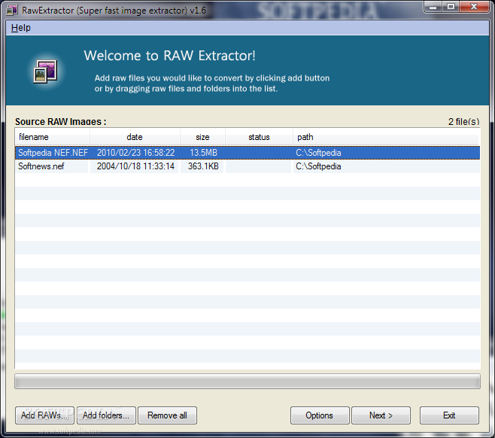The image size is (495, 438).
Task: Sort by the filename column header
Action: click(x=53, y=137)
